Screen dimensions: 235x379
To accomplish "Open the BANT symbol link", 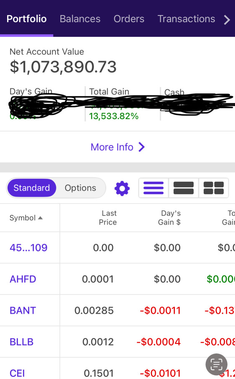I will [23, 311].
